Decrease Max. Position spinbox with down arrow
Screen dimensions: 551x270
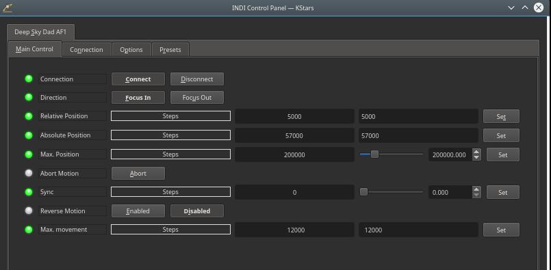[476, 157]
